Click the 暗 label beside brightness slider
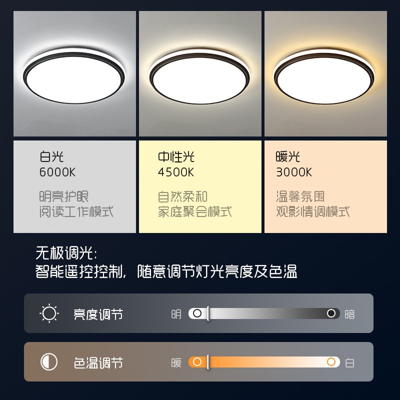 click(x=349, y=314)
